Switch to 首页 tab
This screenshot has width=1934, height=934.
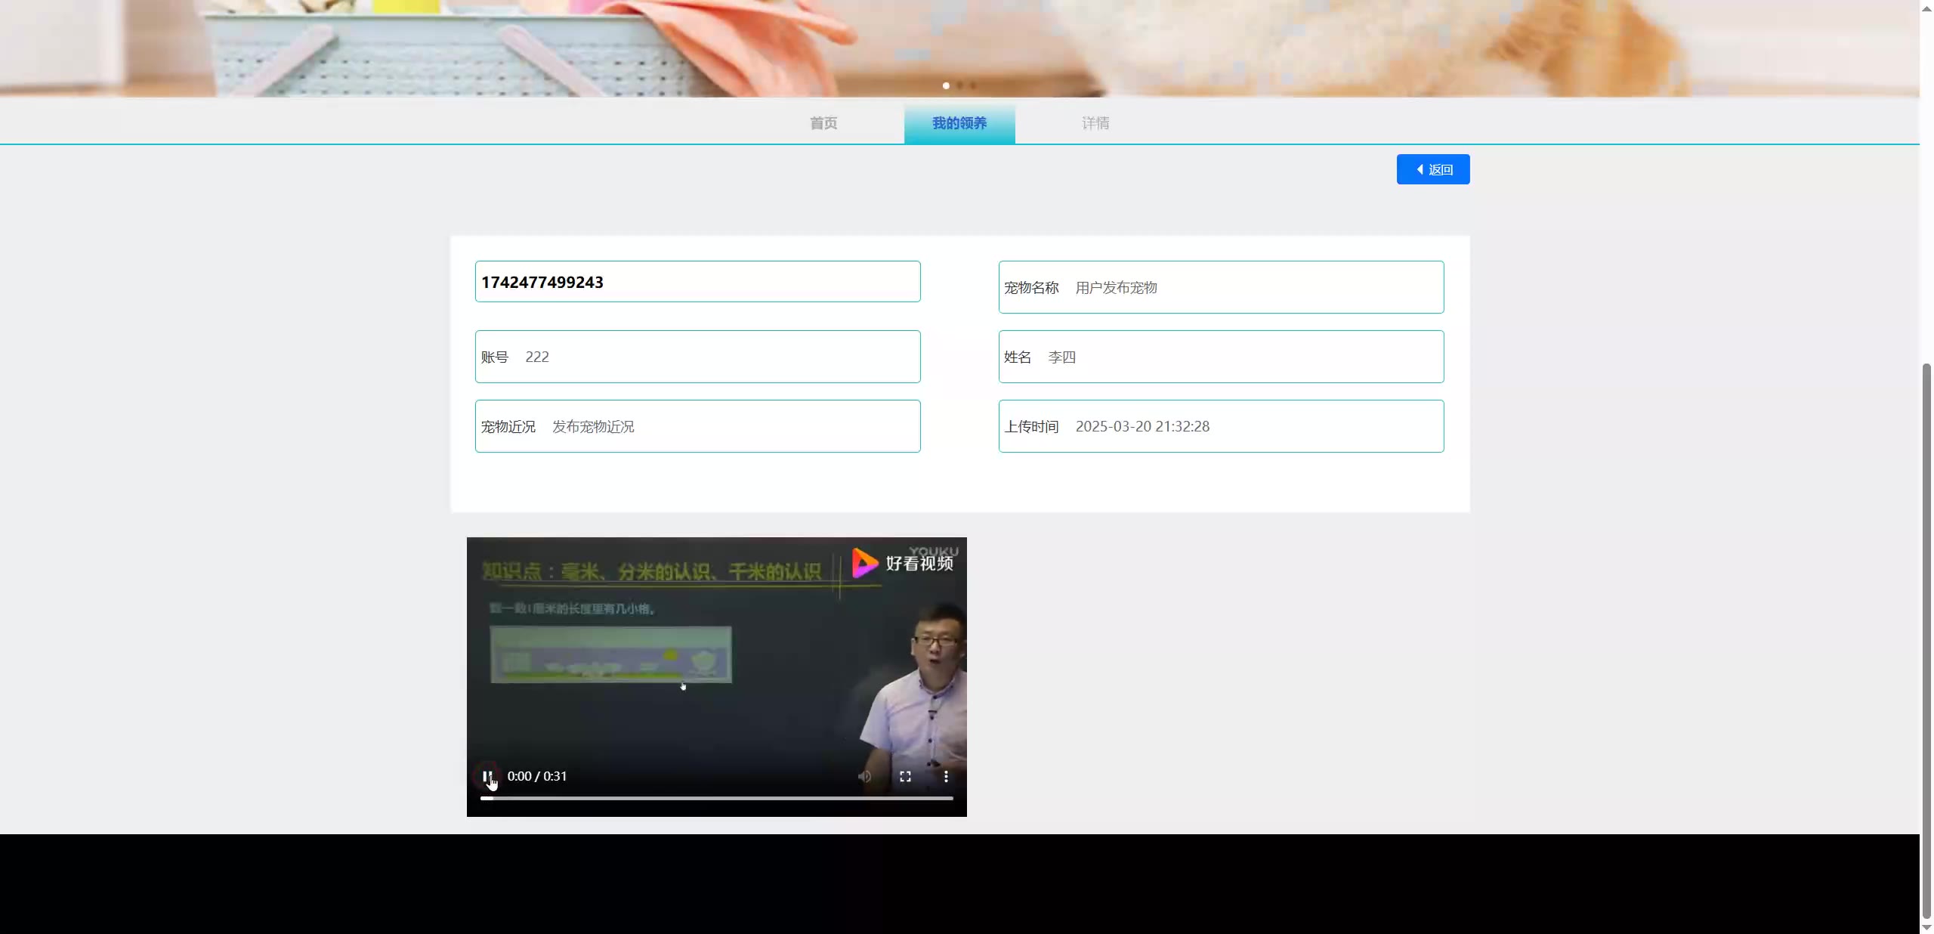click(x=823, y=123)
